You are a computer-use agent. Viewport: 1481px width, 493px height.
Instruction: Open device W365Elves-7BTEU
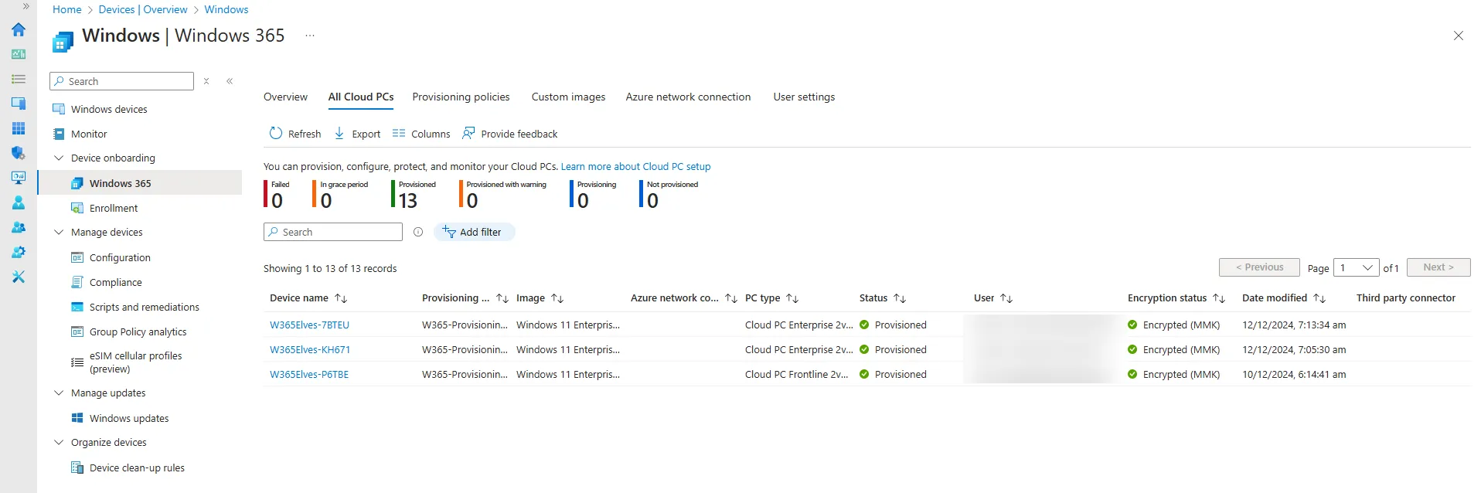tap(309, 325)
